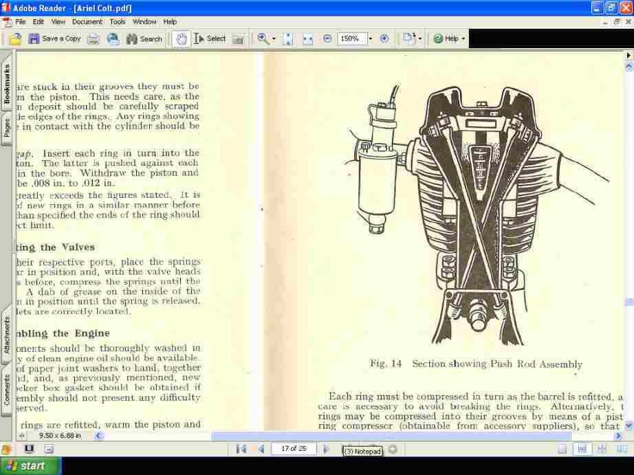Switch to Single Page layout view
The width and height of the screenshot is (634, 475).
pos(562,448)
